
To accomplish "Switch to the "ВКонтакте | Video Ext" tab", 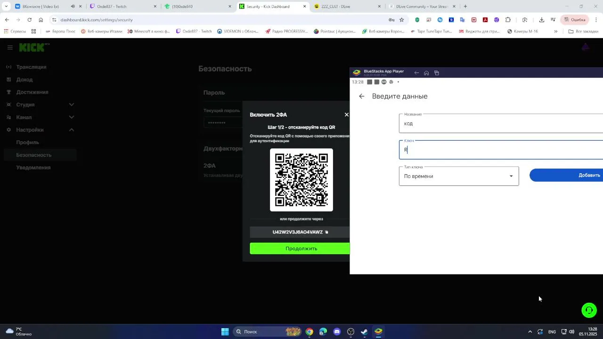I will [x=47, y=7].
